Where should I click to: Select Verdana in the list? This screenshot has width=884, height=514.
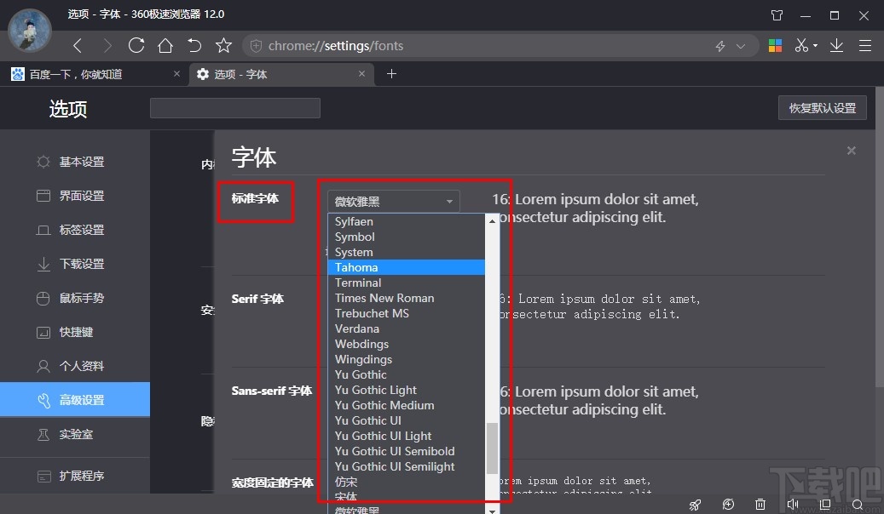pos(407,328)
